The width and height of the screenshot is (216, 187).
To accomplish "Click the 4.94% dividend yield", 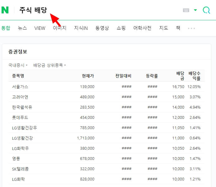I will pyautogui.click(x=195, y=107).
